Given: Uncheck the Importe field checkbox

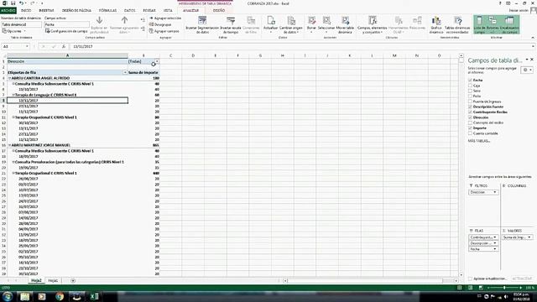Looking at the screenshot, I should pyautogui.click(x=470, y=128).
